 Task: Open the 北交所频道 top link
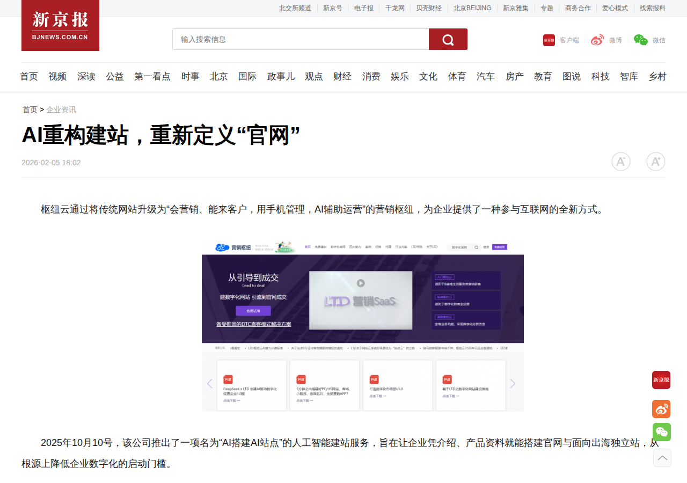click(x=295, y=8)
